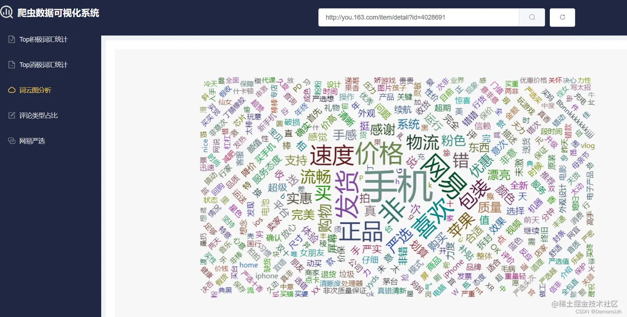This screenshot has height=317, width=627.
Task: Click the cloud icon for 词云图分析
Action: click(x=12, y=90)
